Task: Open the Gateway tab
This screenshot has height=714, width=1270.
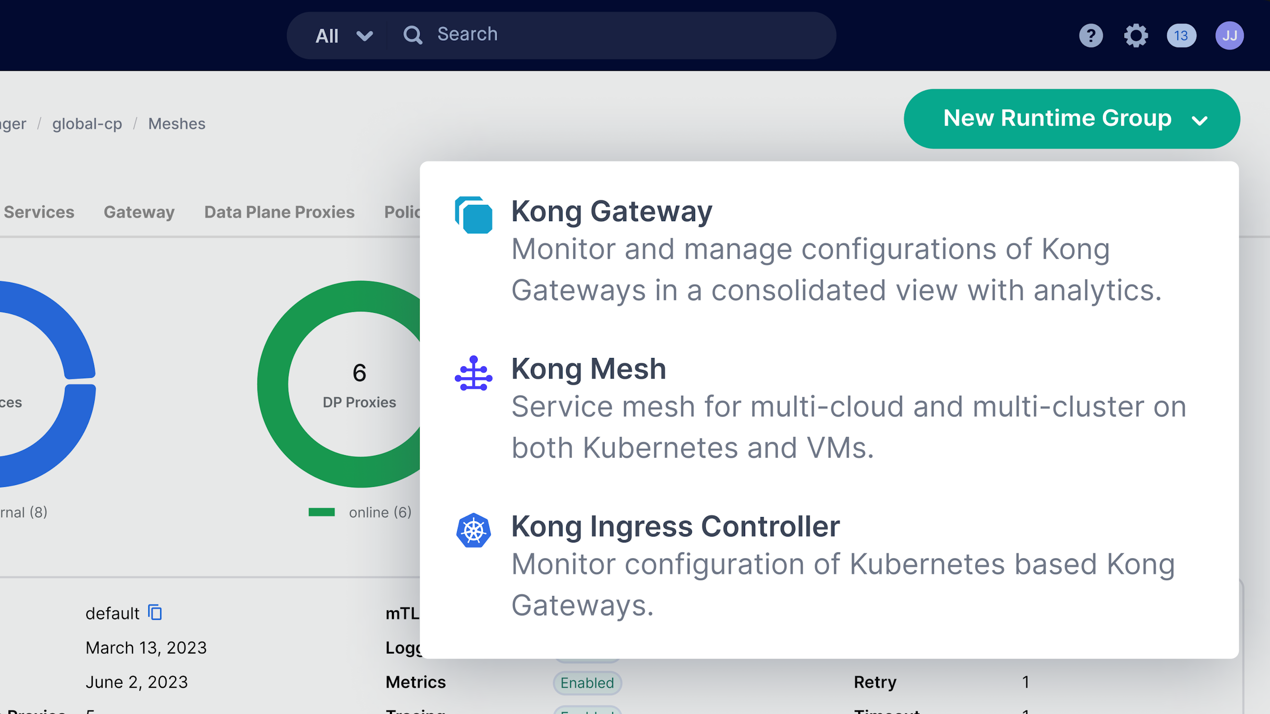Action: point(139,212)
